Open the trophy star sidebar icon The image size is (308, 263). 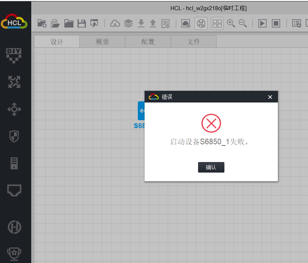14,254
